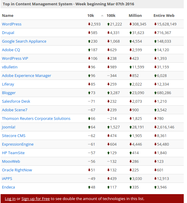Open the Liferay link

coord(8,84)
